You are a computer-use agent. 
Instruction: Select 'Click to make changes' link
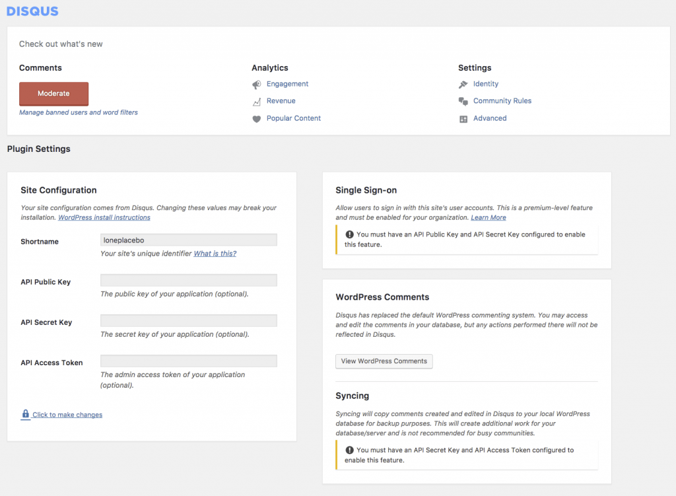(67, 415)
